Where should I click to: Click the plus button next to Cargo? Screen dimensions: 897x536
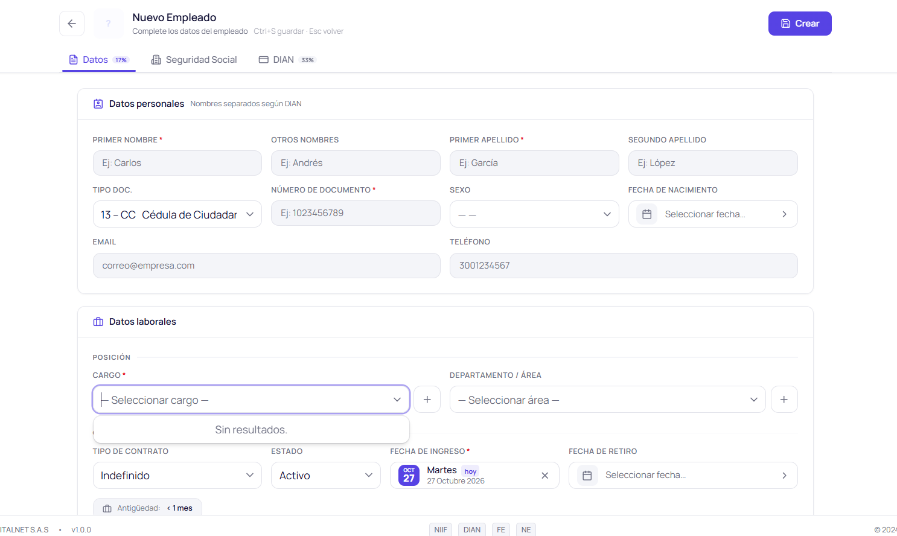(x=427, y=400)
